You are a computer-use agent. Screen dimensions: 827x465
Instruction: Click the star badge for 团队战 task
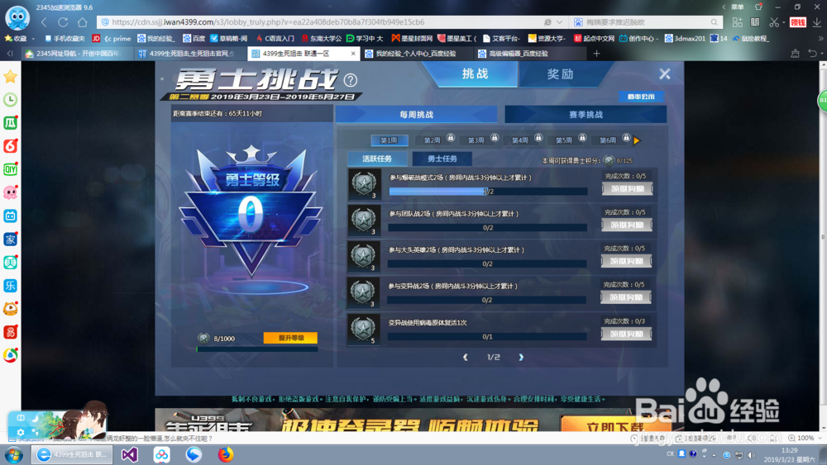(364, 221)
